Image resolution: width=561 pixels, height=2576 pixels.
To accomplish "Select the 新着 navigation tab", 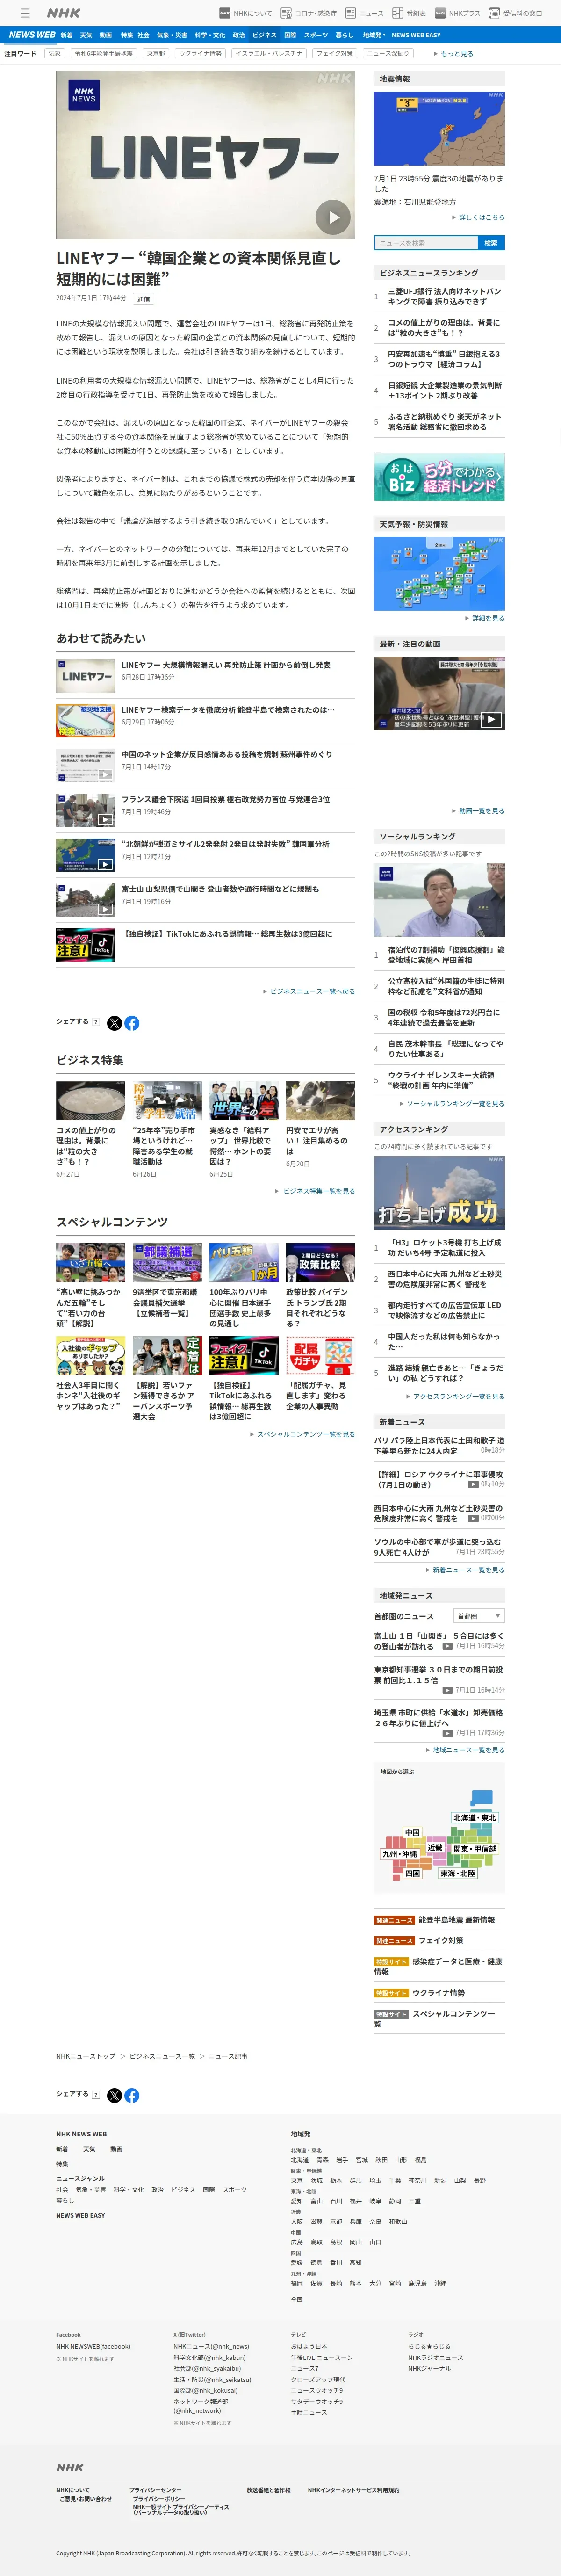I will click(x=66, y=35).
